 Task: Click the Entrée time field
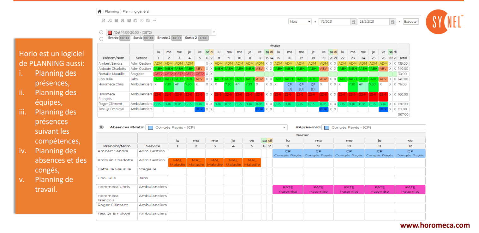pyautogui.click(x=124, y=38)
